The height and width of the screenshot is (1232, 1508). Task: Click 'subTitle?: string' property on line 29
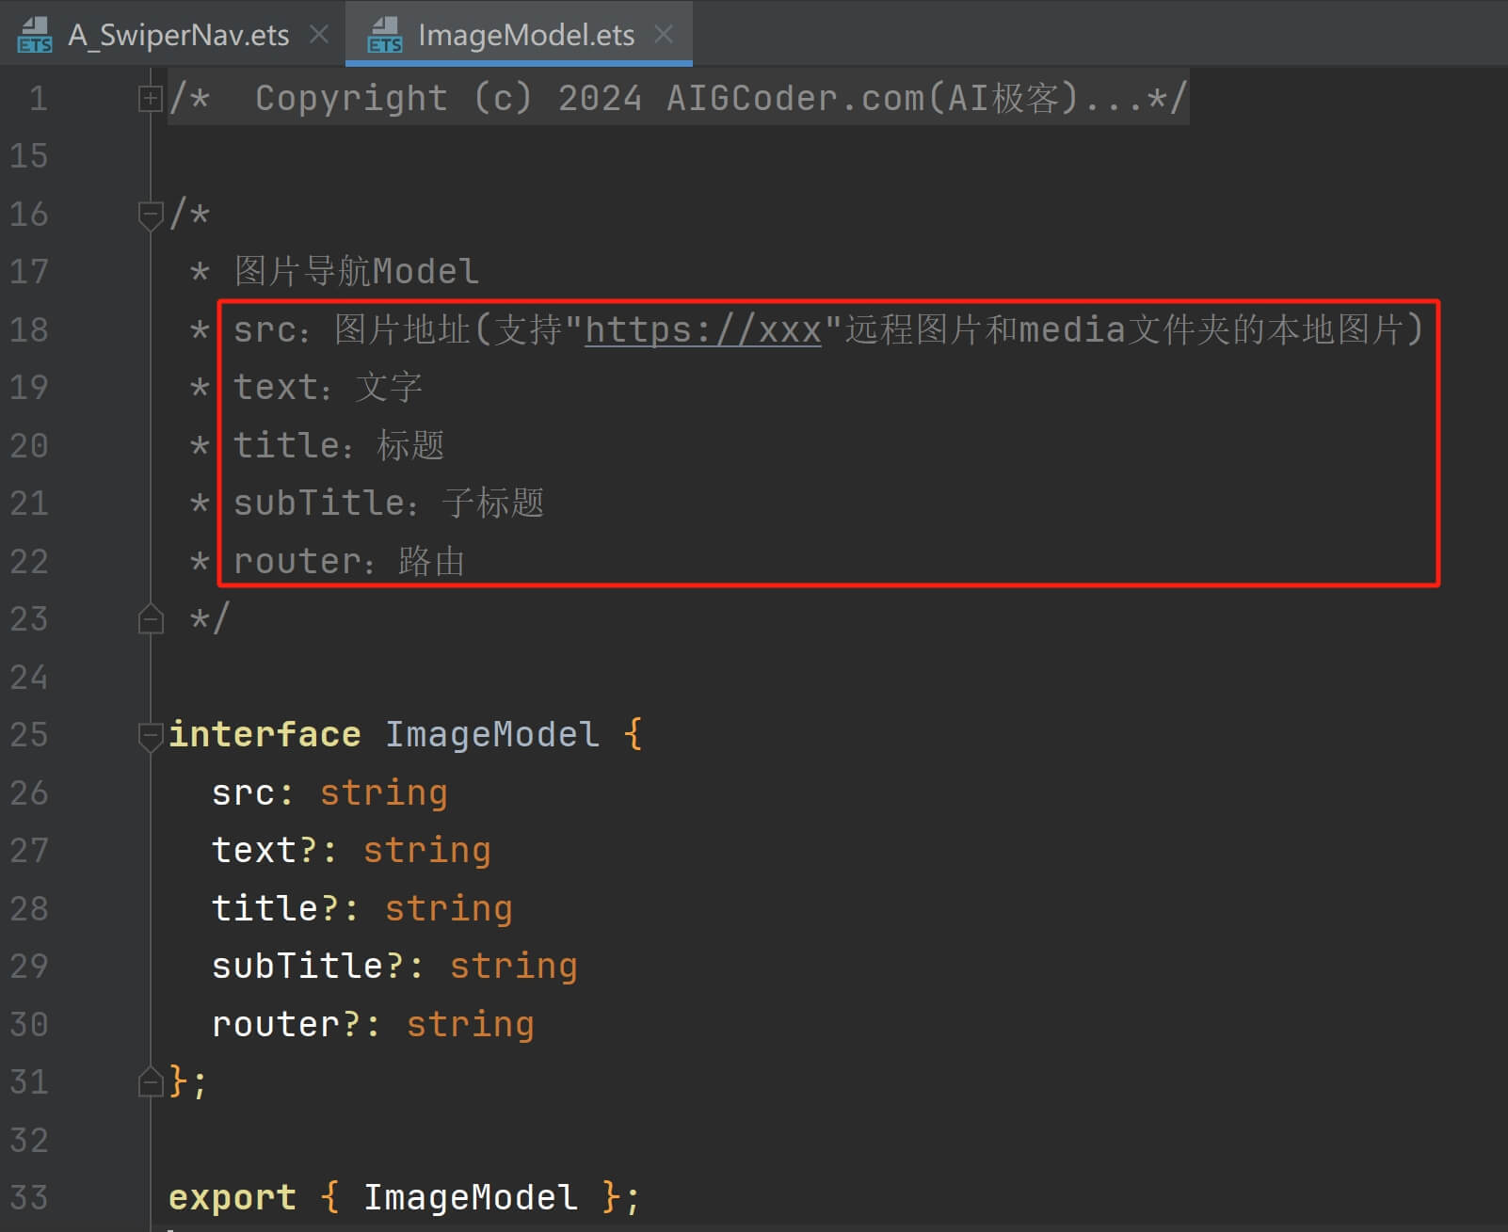[x=394, y=966]
